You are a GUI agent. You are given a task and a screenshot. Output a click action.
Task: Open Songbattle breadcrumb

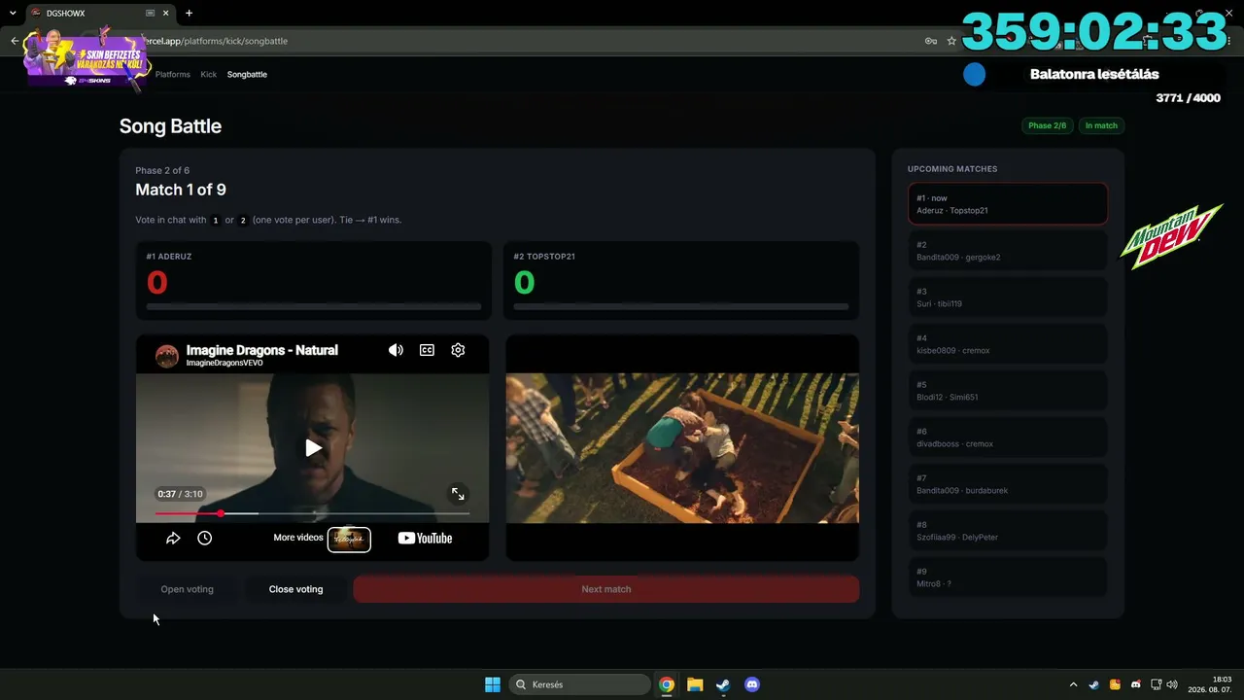click(x=247, y=75)
